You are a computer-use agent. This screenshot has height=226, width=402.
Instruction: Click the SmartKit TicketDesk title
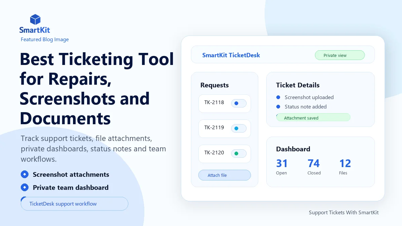[x=231, y=55]
